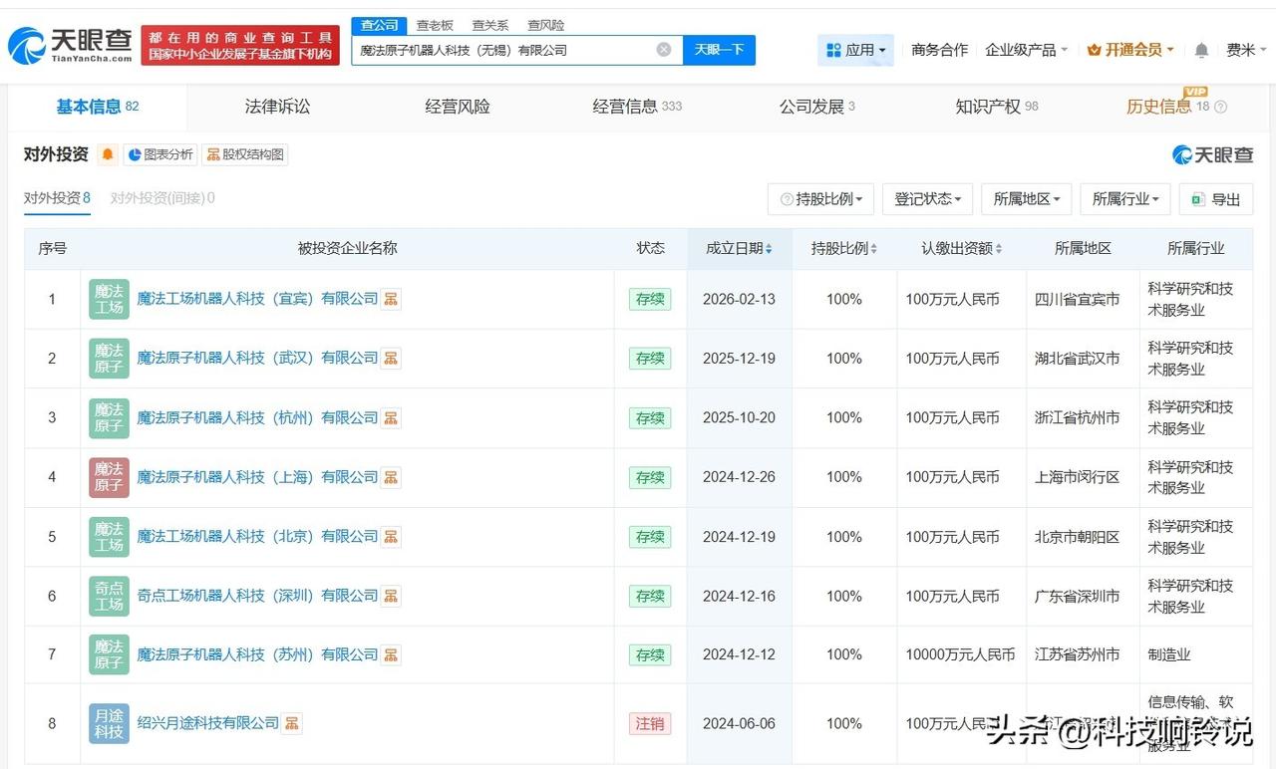Open equity icon beside 魔法原子机器人科技（上海）有限公司
The height and width of the screenshot is (769, 1276).
(391, 477)
